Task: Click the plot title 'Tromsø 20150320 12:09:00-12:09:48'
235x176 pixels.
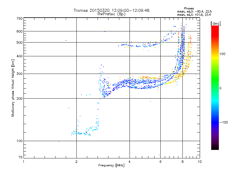Action: point(111,10)
